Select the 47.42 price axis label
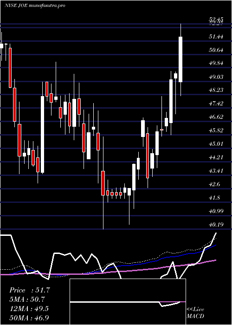The width and height of the screenshot is (232, 325). pos(216,104)
